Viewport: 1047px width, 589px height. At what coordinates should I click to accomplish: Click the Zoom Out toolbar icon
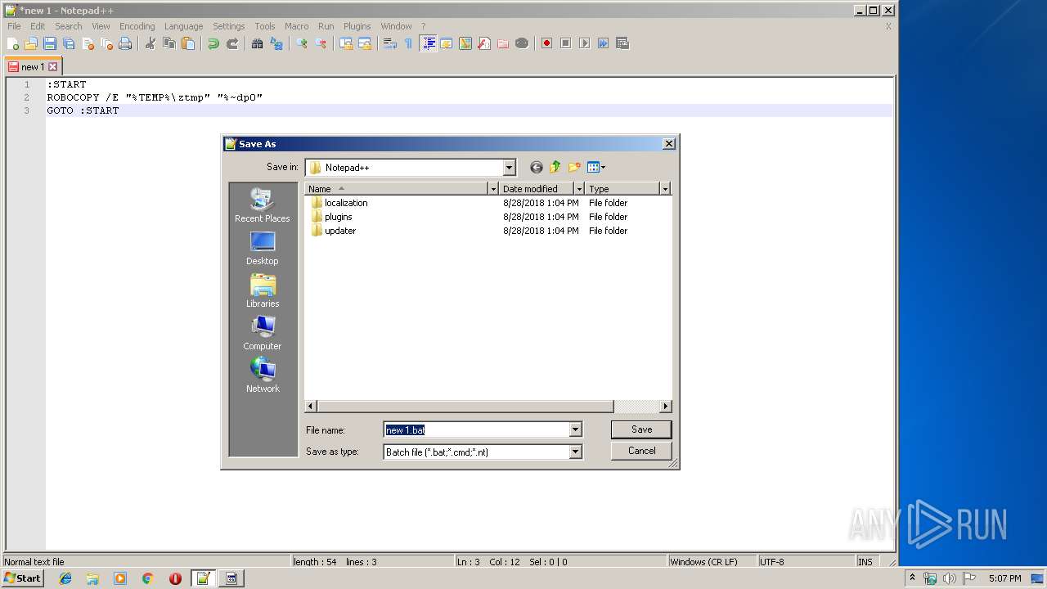point(321,43)
